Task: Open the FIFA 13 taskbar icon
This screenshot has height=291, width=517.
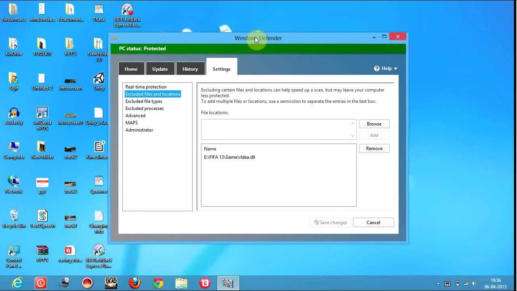Action: point(205,283)
